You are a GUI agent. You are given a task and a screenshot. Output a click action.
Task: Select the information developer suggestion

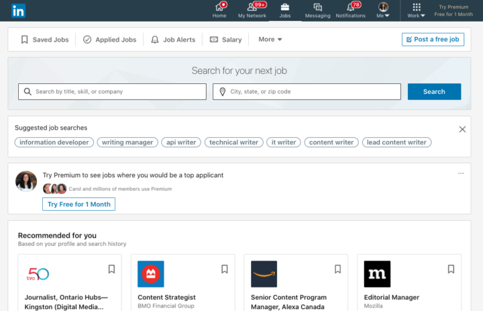54,142
